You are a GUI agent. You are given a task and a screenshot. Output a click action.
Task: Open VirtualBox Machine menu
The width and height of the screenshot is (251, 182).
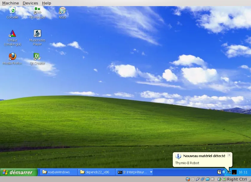10,3
